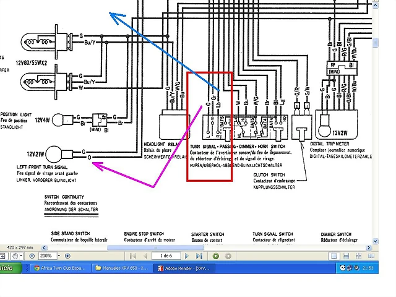Click the horizontal scrollbar left arrow

[44, 247]
